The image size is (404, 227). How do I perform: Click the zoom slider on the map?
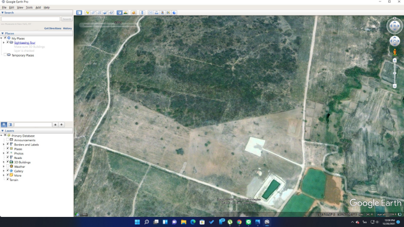[394, 73]
